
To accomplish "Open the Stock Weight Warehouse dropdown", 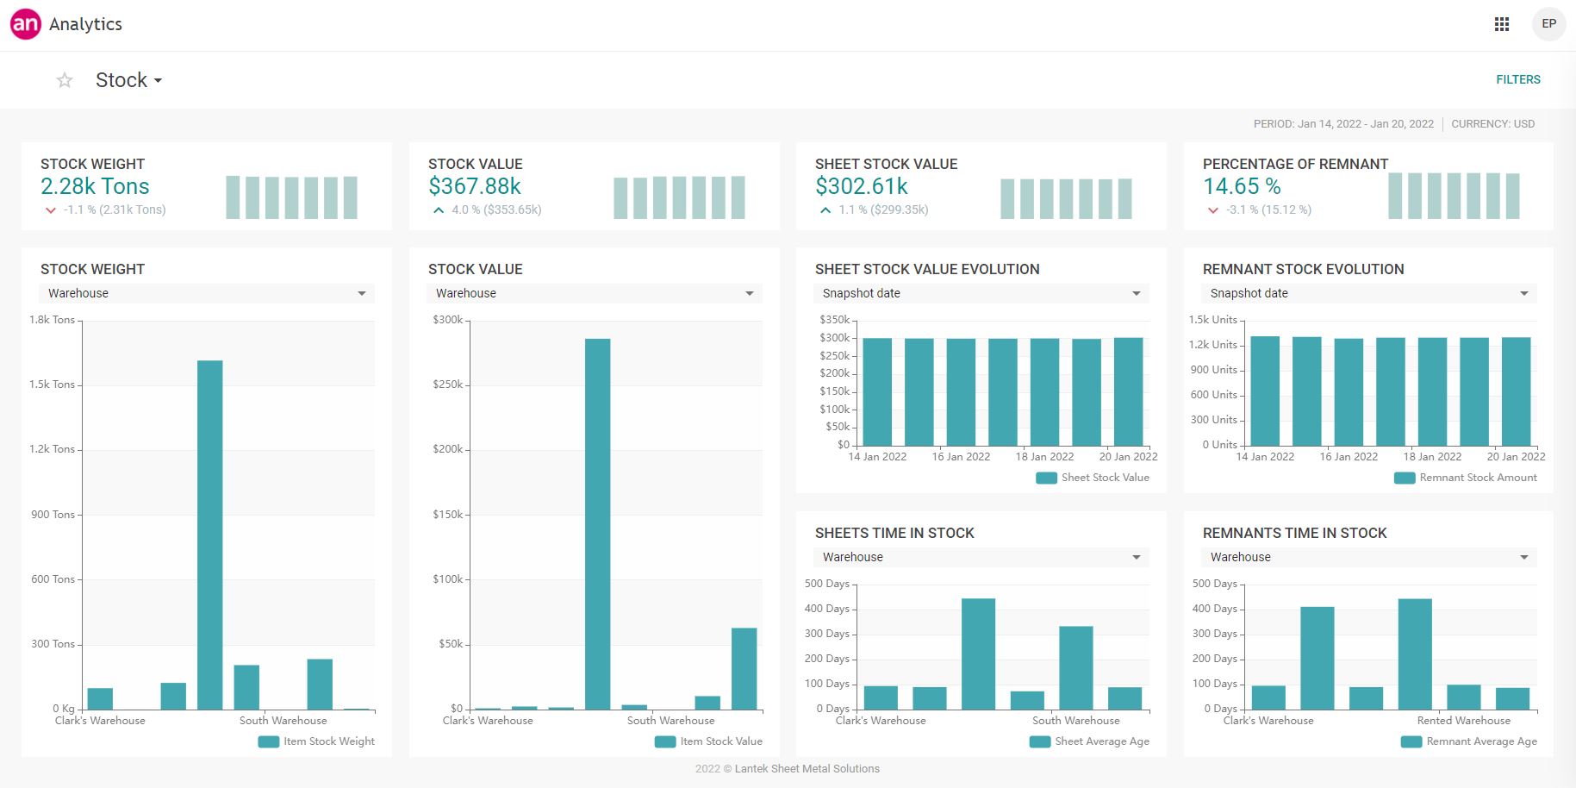I will pyautogui.click(x=207, y=293).
